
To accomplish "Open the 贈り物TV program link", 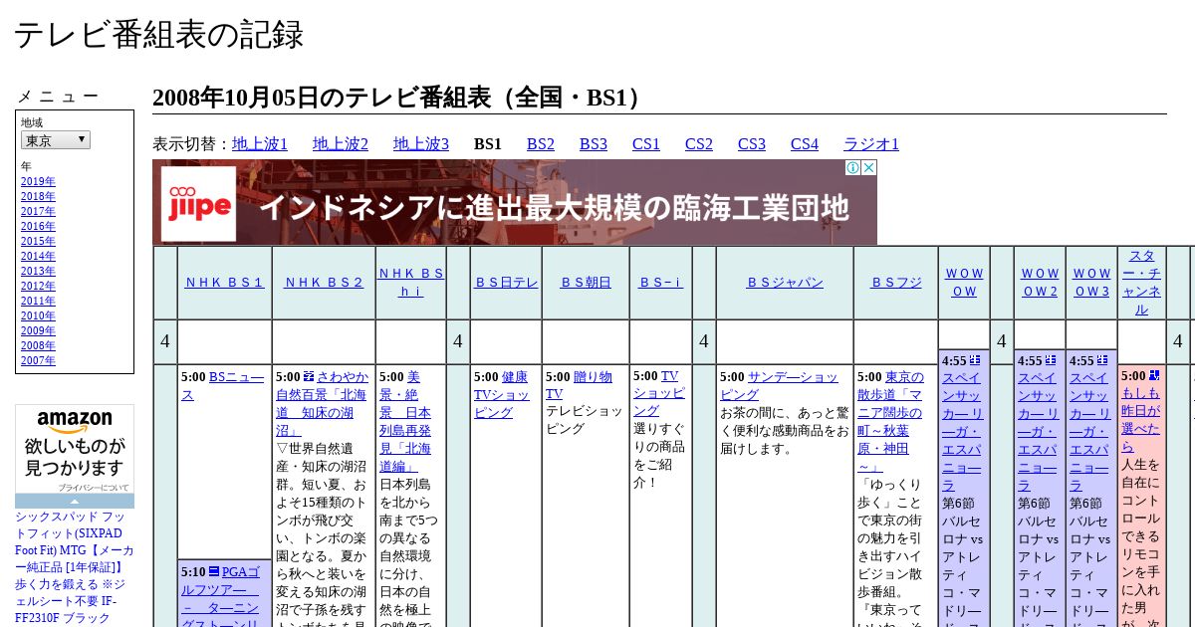I will pyautogui.click(x=579, y=386).
